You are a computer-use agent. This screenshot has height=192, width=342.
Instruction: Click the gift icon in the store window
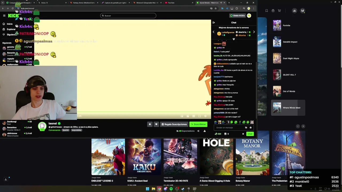click(273, 11)
